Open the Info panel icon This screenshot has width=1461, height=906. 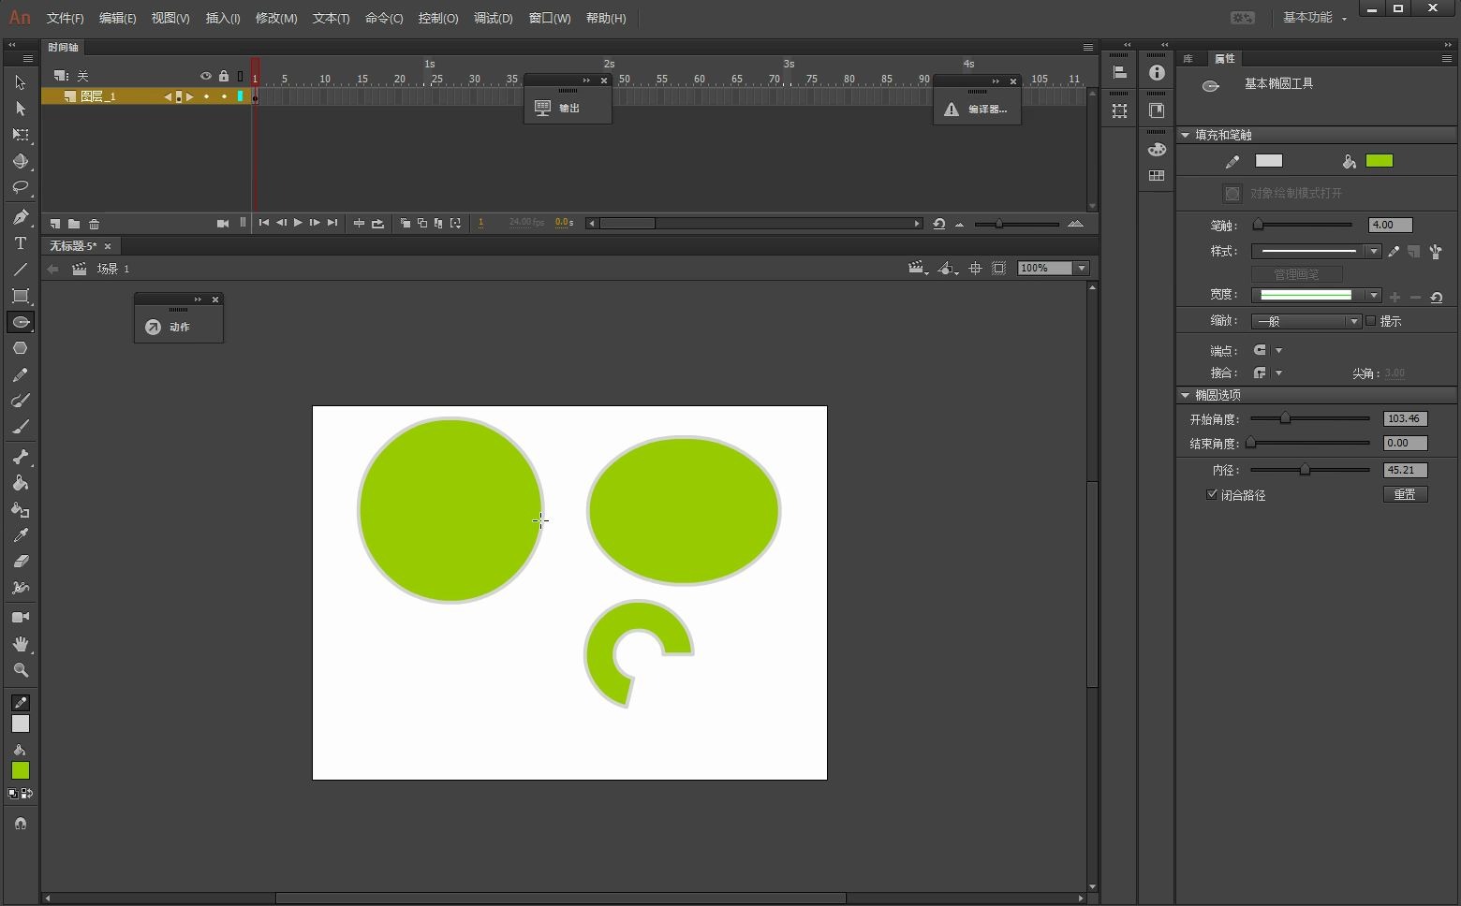1157,73
